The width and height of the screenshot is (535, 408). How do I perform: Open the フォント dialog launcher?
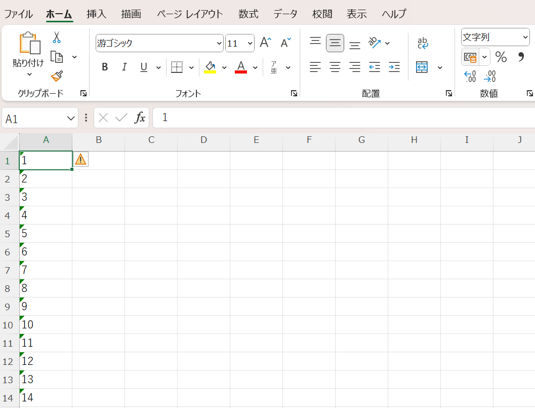pos(294,93)
